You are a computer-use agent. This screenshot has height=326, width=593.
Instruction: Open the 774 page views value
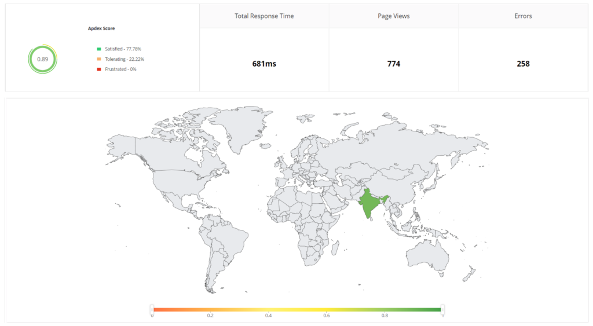pos(394,64)
